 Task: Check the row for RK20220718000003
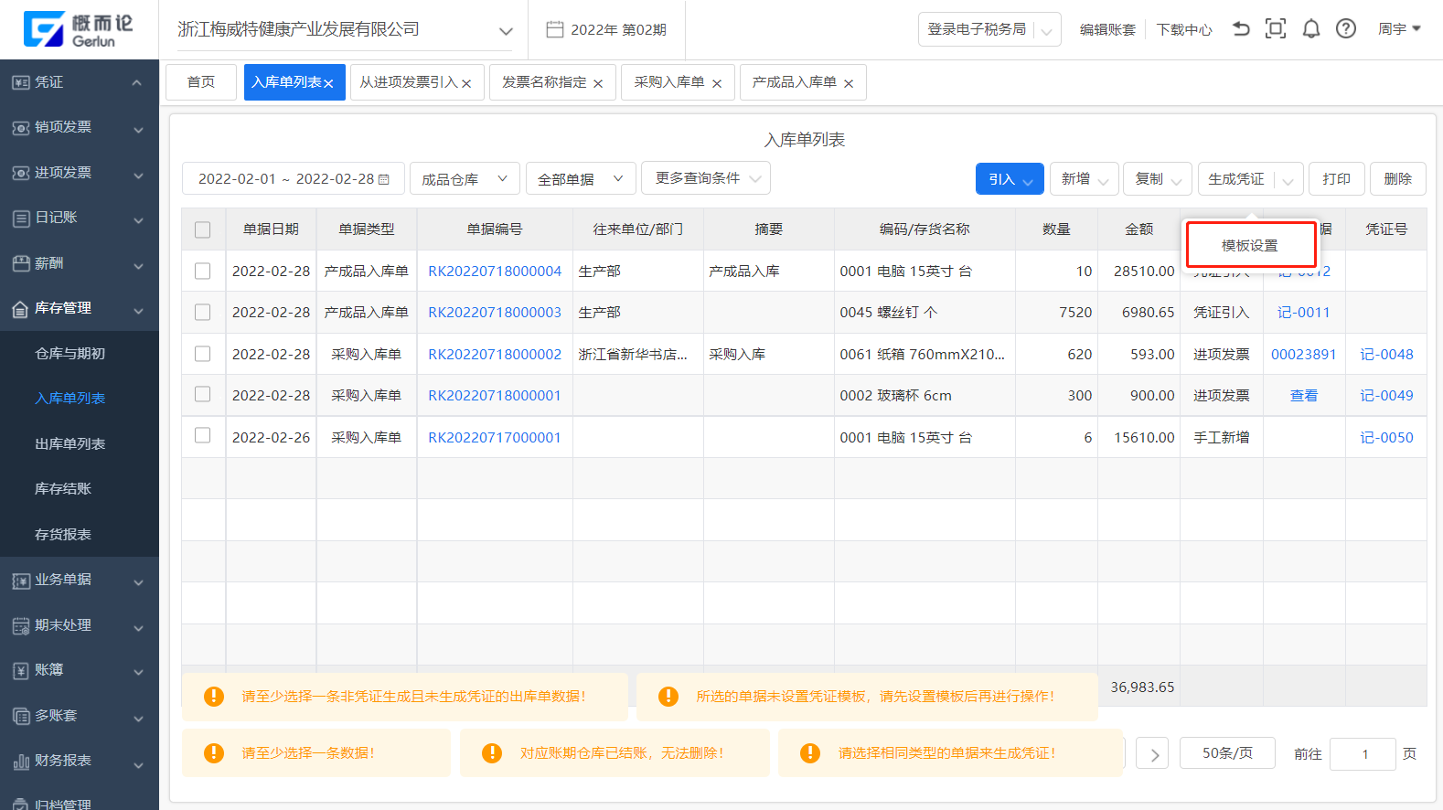coord(203,312)
